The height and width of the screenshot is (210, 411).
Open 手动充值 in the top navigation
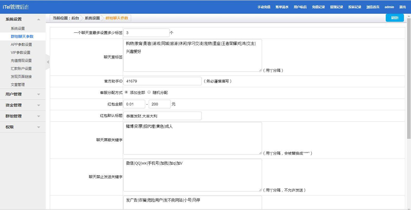coord(264,7)
